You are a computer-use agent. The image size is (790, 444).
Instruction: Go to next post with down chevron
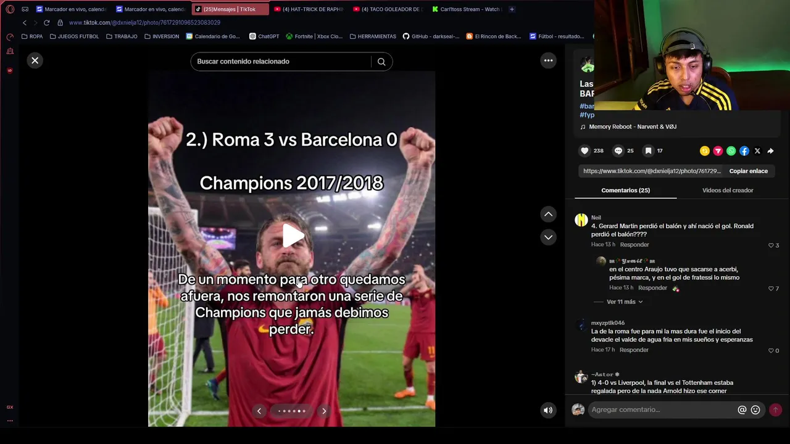tap(548, 237)
